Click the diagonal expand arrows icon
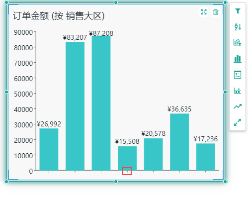Viewport: 248px width, 209px height. 238,122
